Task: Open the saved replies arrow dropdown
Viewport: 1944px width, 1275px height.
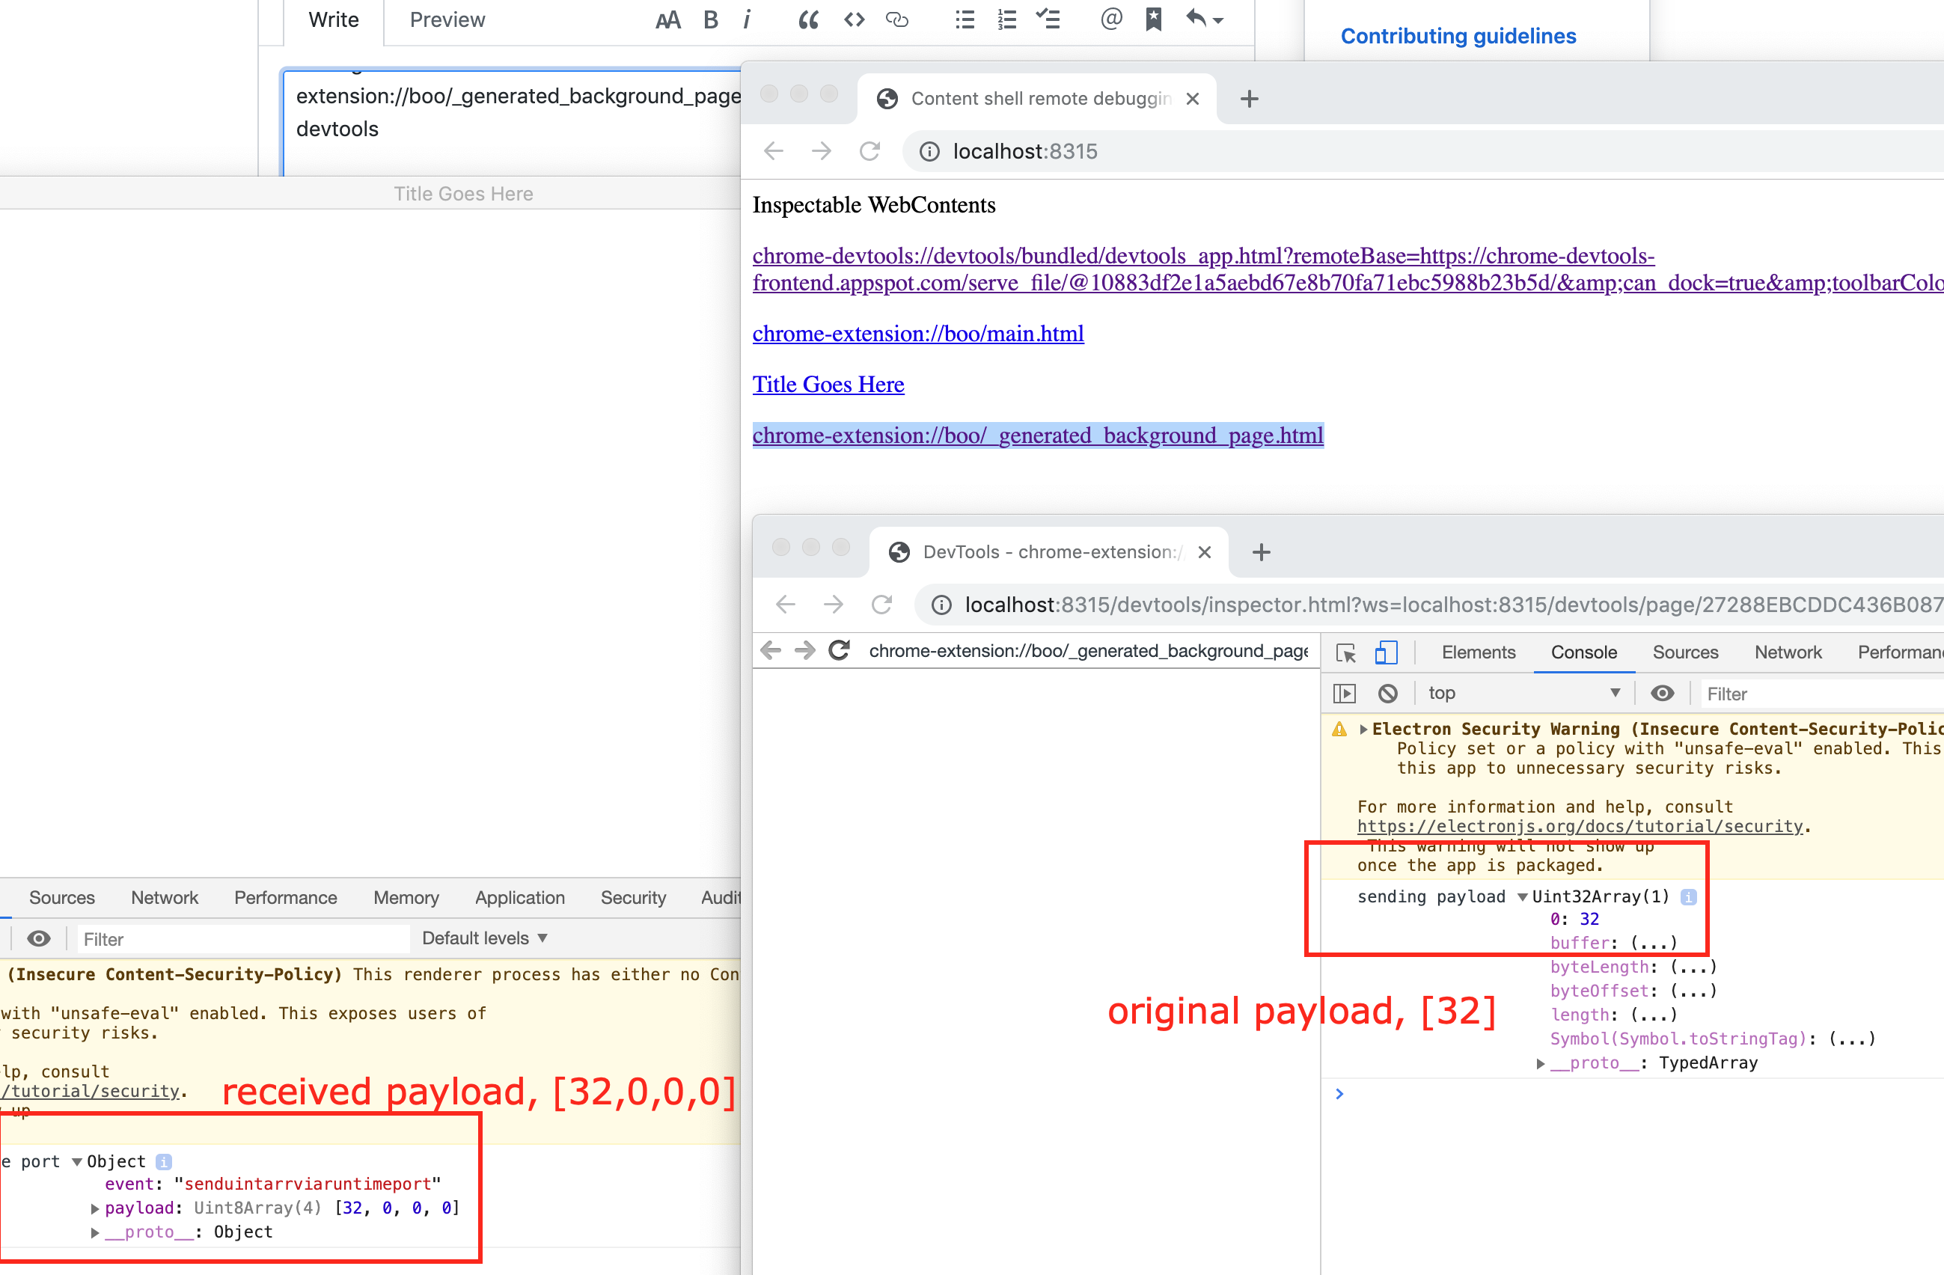Action: click(1205, 19)
